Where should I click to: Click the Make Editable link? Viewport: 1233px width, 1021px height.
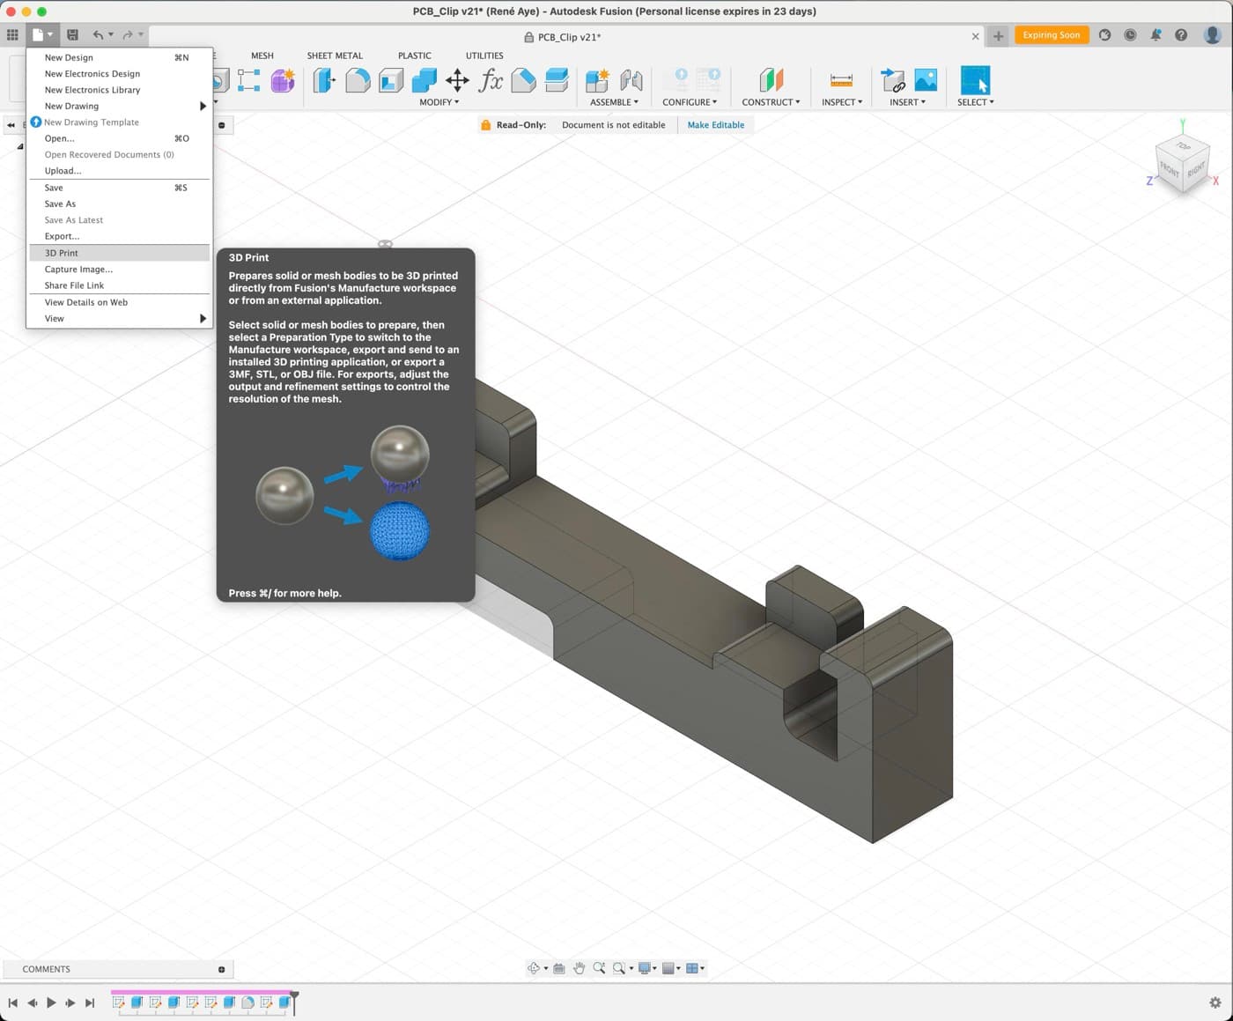point(715,125)
